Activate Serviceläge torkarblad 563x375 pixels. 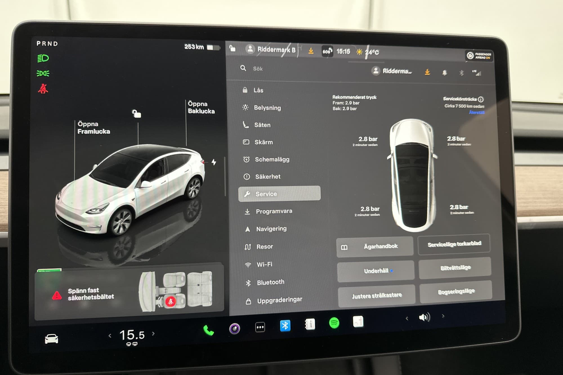click(454, 244)
